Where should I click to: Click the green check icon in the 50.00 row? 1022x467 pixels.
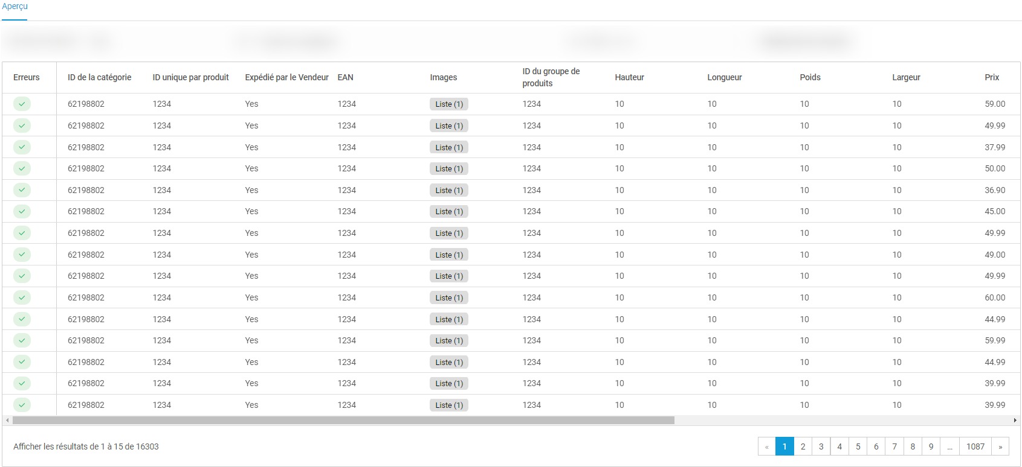pyautogui.click(x=22, y=168)
